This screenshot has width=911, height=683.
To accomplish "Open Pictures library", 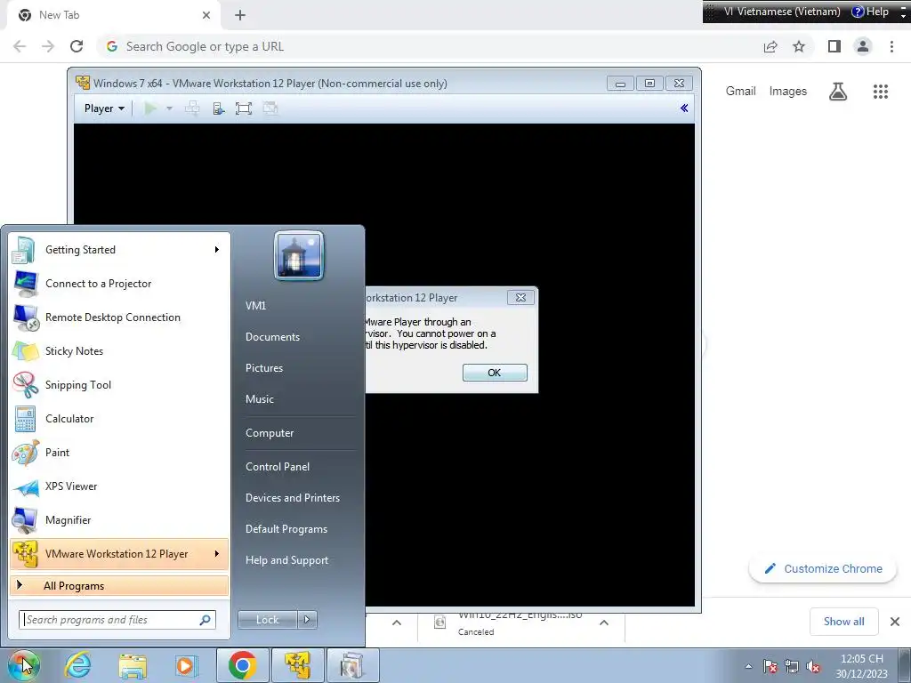I will (x=263, y=368).
